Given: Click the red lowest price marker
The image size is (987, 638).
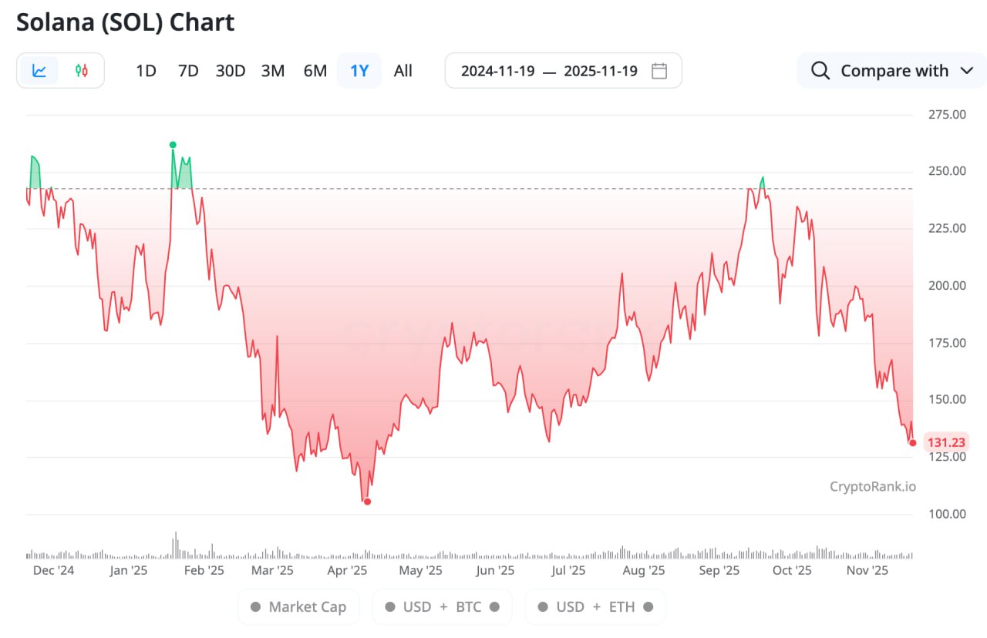Looking at the screenshot, I should click(367, 502).
